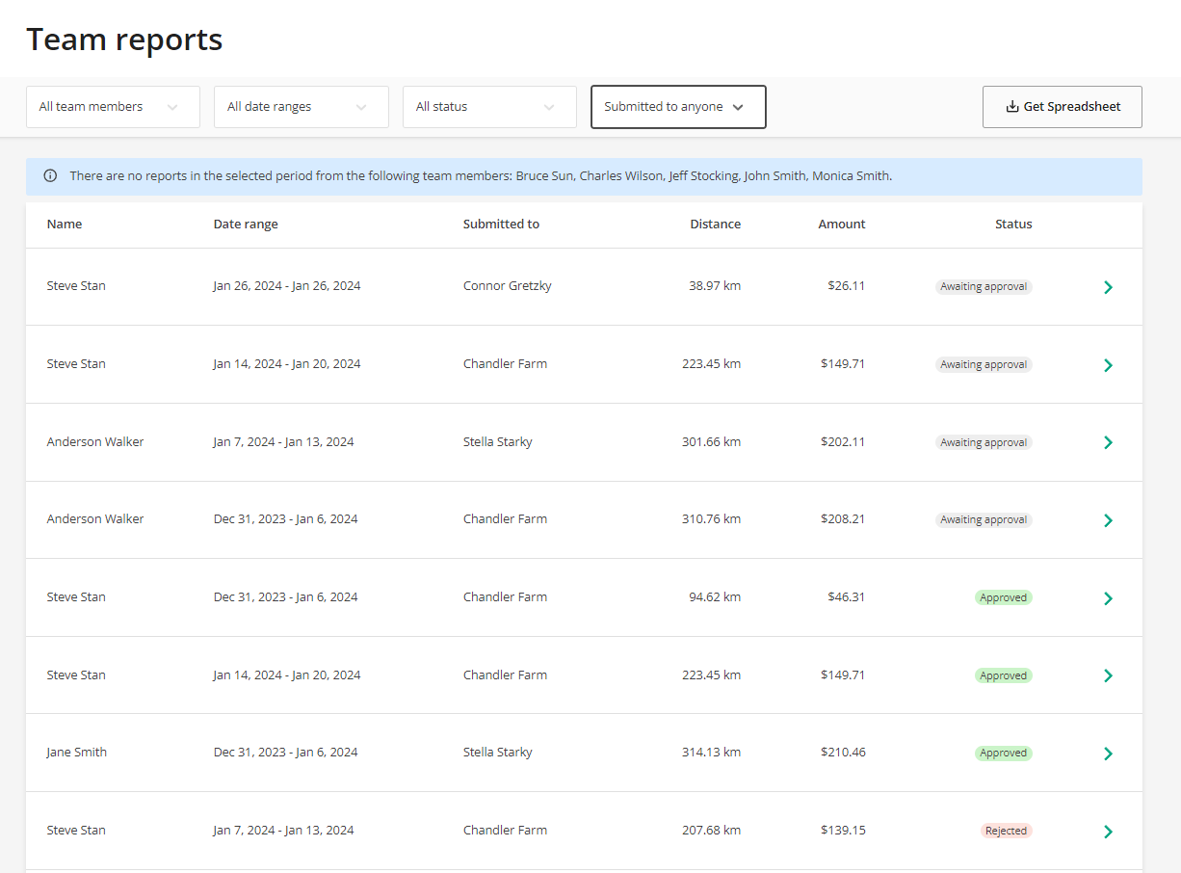
Task: Click Jane Smith name cell
Action: coord(77,753)
